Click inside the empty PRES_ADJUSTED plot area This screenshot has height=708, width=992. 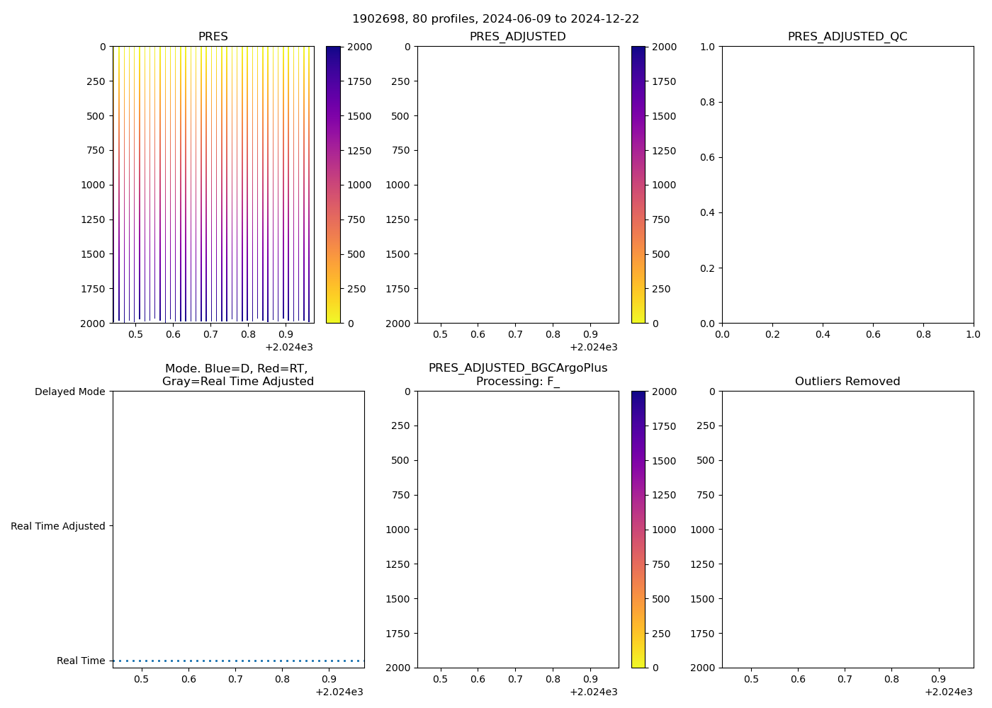click(x=517, y=184)
